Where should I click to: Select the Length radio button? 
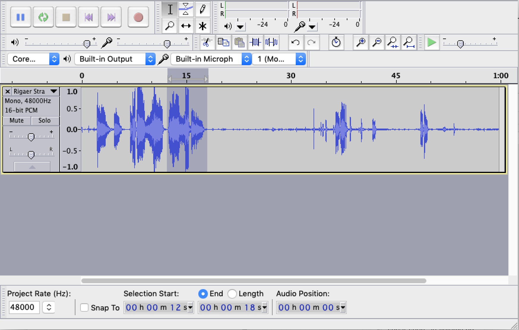pos(232,294)
